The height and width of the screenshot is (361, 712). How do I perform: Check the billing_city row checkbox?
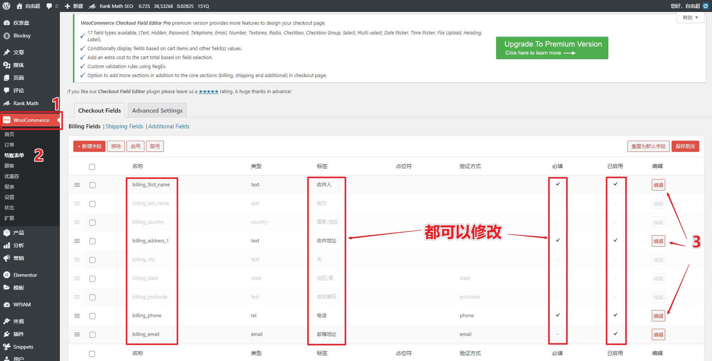click(92, 260)
